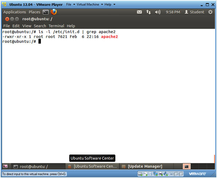Open the power gear session menu

210,12
